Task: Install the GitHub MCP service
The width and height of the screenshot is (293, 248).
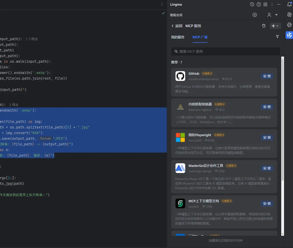Action: tap(267, 76)
